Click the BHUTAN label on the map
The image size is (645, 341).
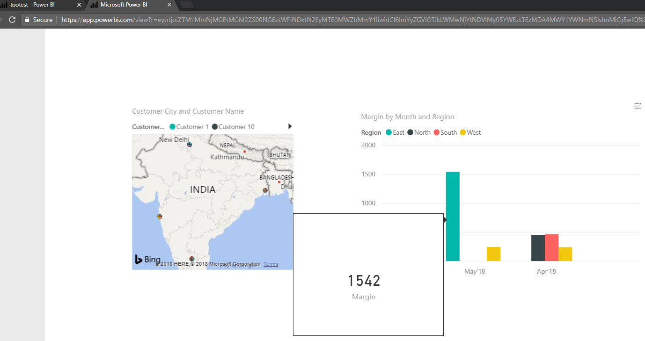280,155
